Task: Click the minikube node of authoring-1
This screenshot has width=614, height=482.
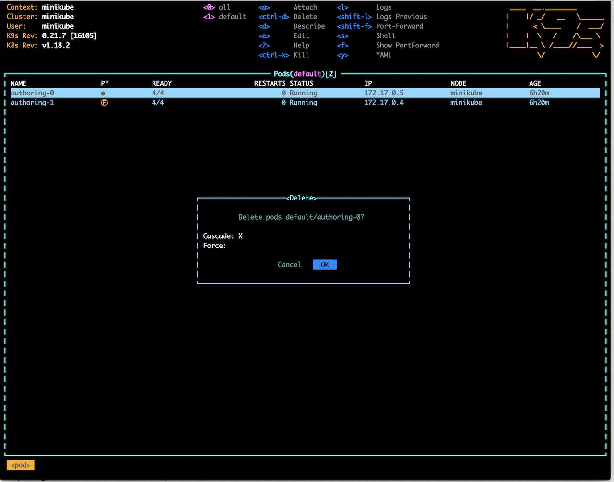Action: coord(466,103)
